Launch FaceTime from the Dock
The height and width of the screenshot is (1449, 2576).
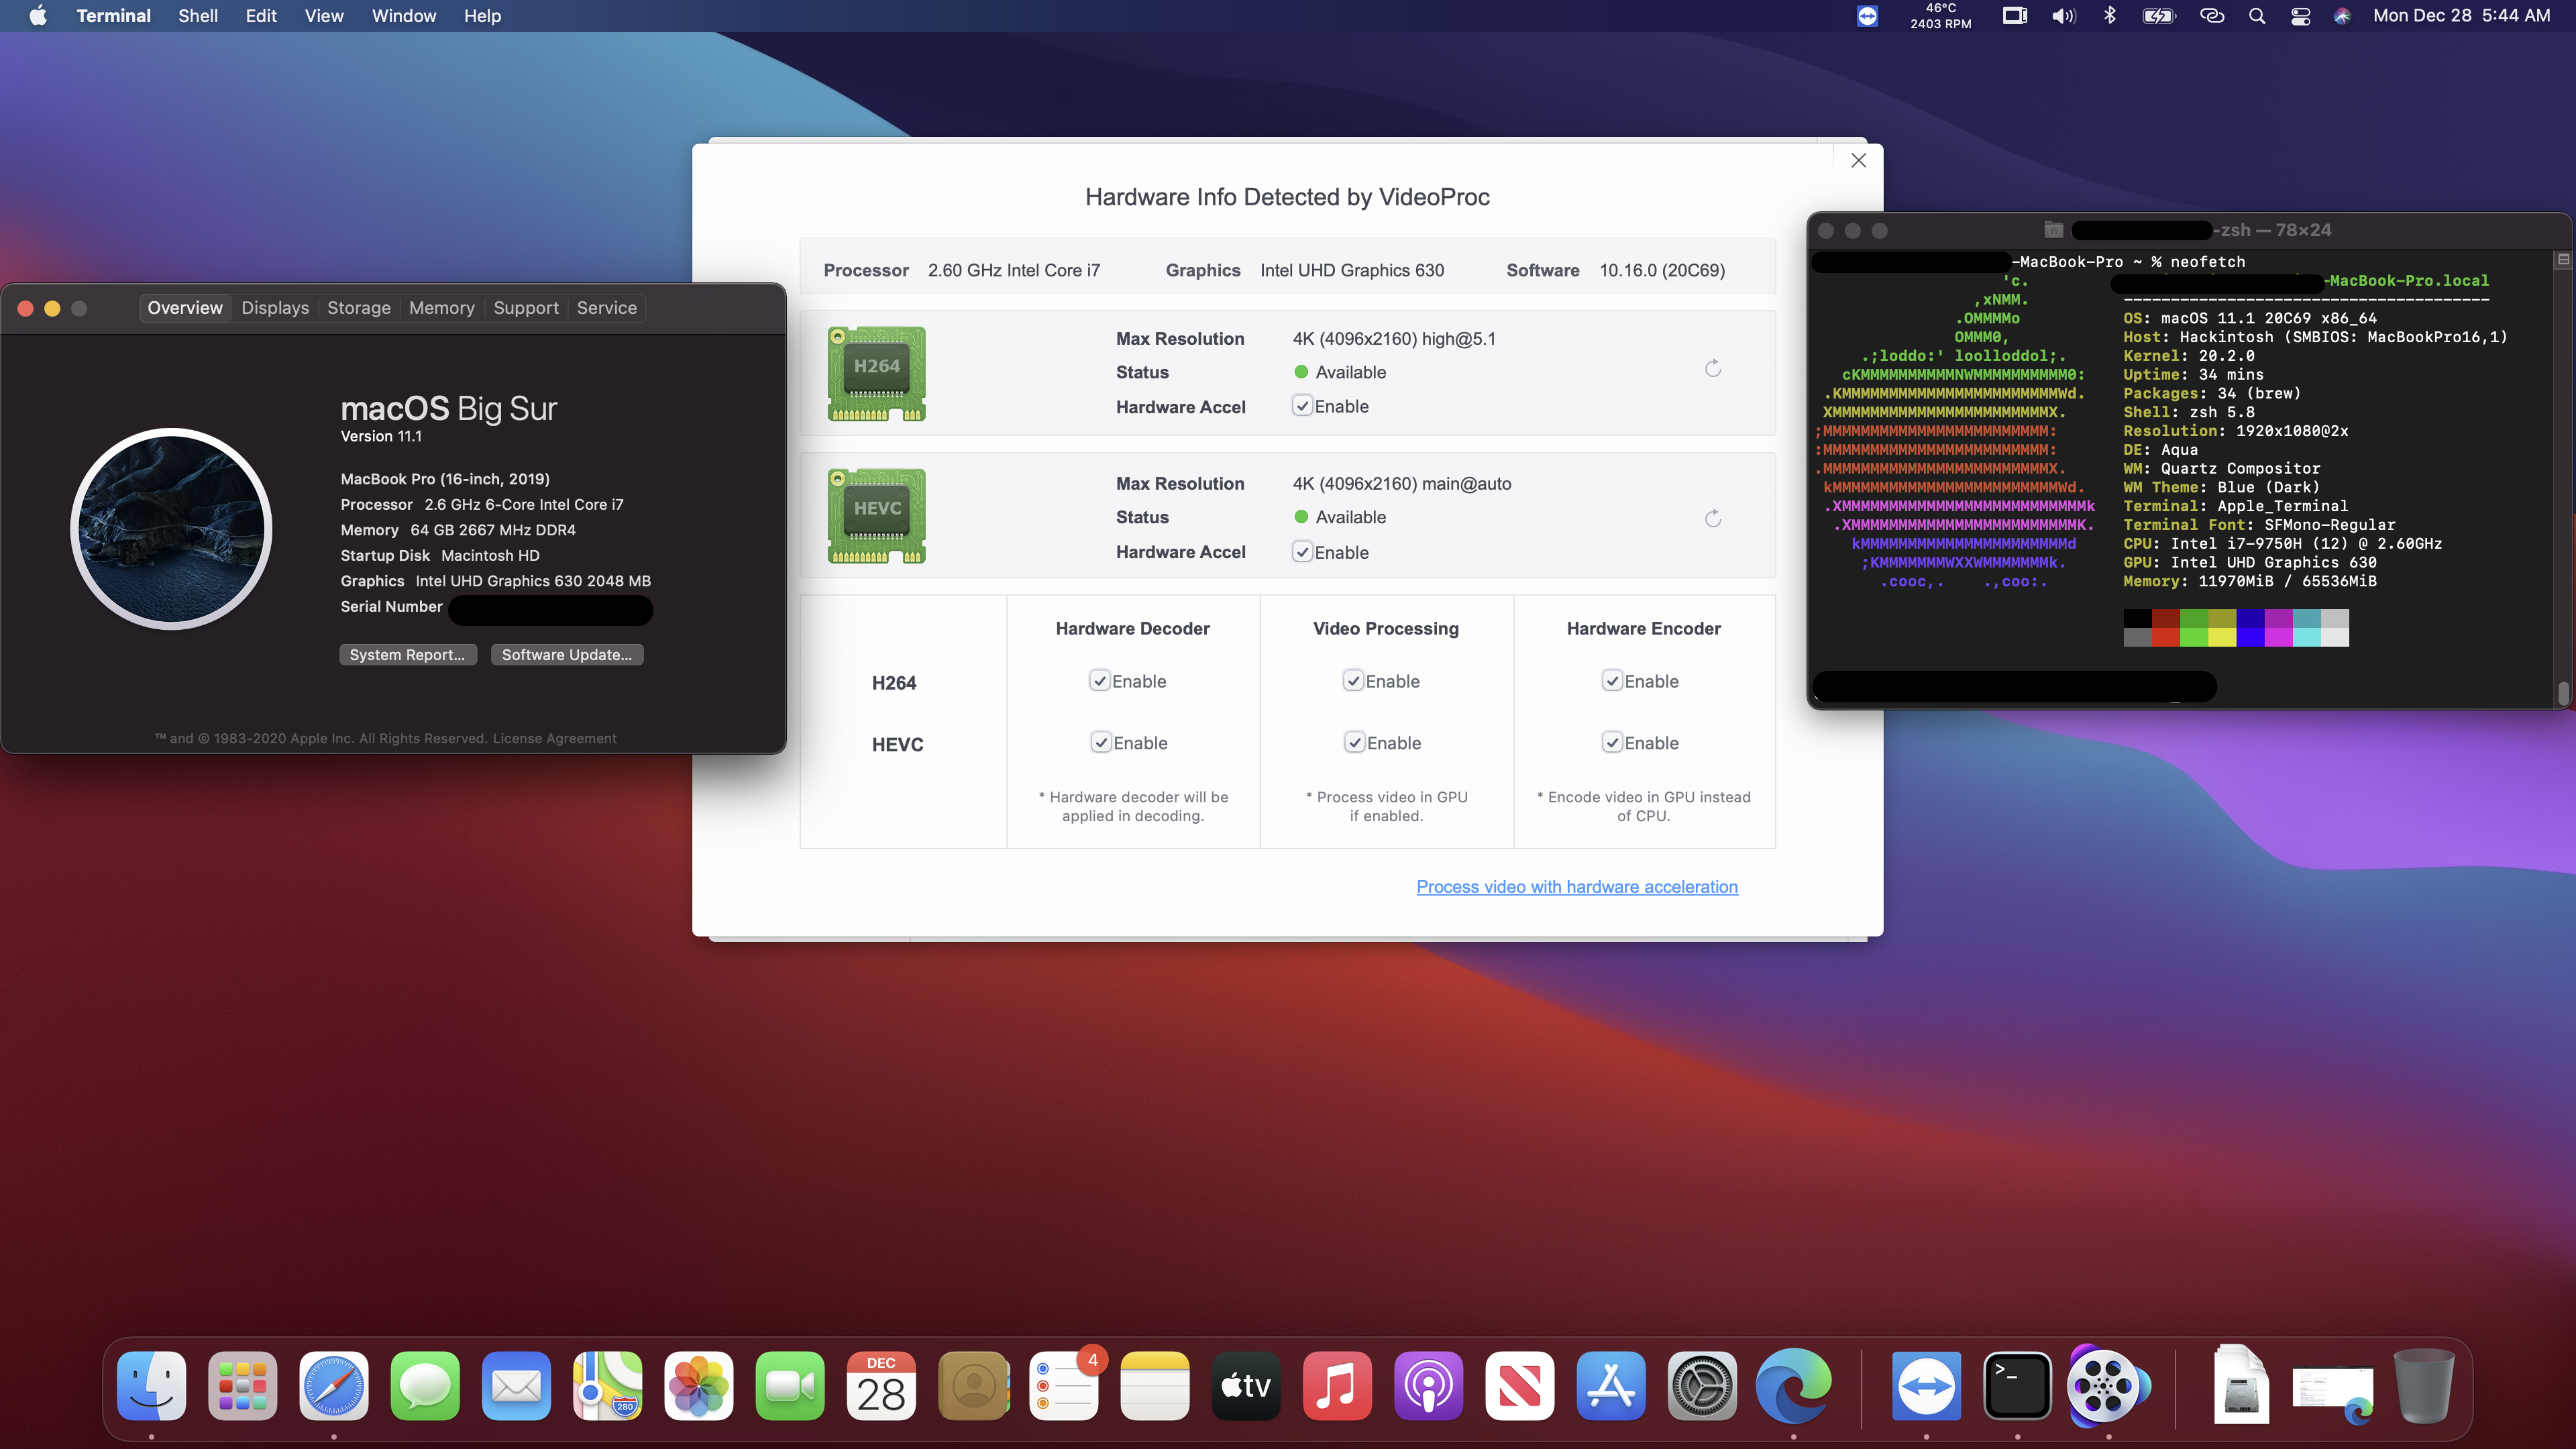tap(790, 1386)
